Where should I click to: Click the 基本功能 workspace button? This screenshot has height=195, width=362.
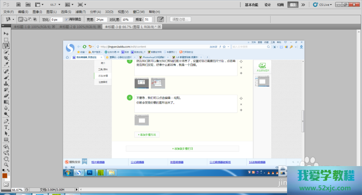click(252, 5)
